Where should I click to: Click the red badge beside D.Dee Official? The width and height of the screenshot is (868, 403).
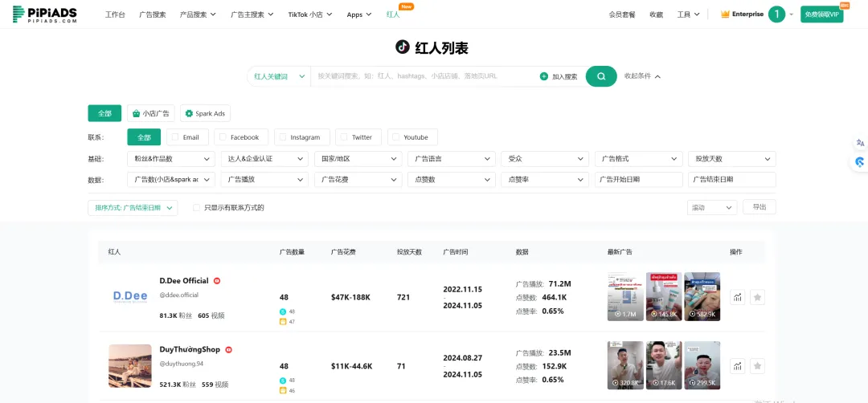point(217,281)
